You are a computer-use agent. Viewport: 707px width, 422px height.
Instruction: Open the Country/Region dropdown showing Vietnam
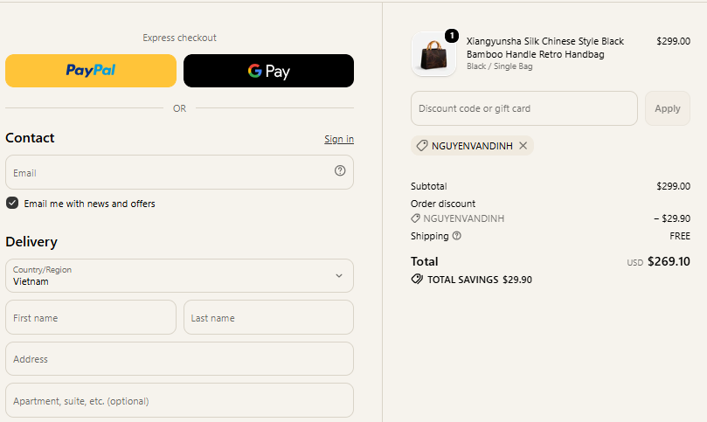click(179, 275)
